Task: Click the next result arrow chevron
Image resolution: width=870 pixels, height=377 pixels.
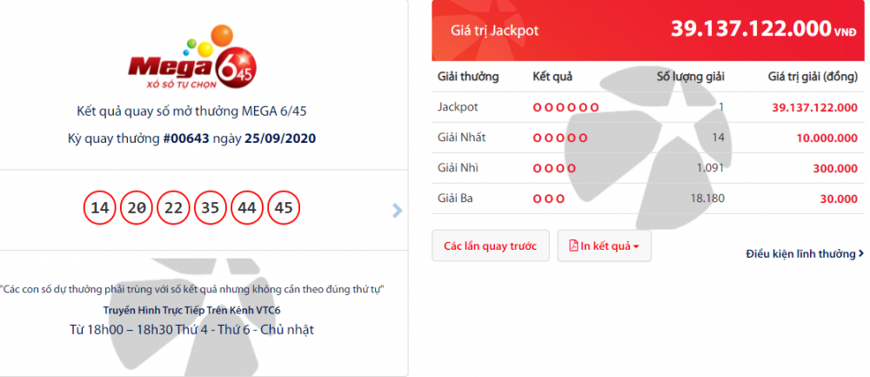Action: (x=398, y=210)
